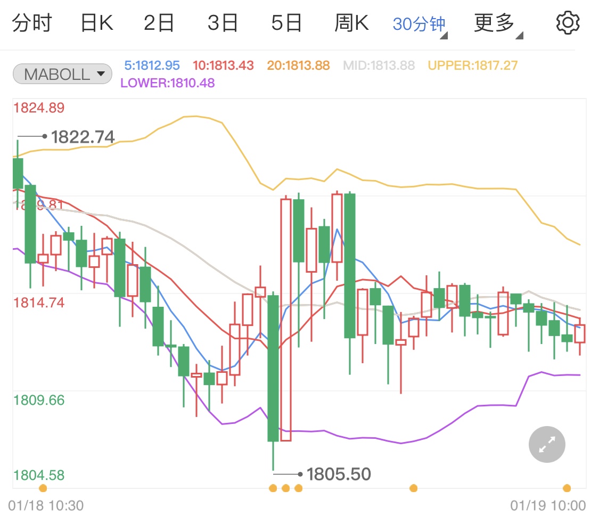
Task: Click the 1804.58 axis price label
Action: 39,475
